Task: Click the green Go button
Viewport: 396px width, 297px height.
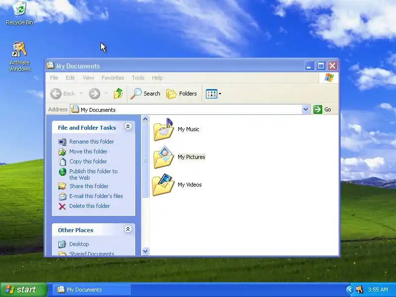Action: (x=322, y=109)
